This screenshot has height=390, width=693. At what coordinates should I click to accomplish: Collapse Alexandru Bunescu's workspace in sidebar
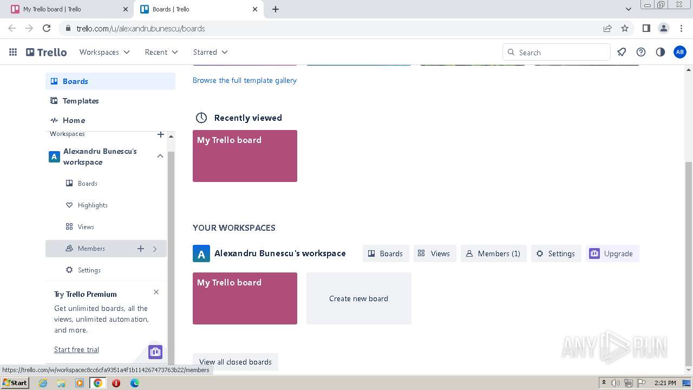(x=160, y=156)
